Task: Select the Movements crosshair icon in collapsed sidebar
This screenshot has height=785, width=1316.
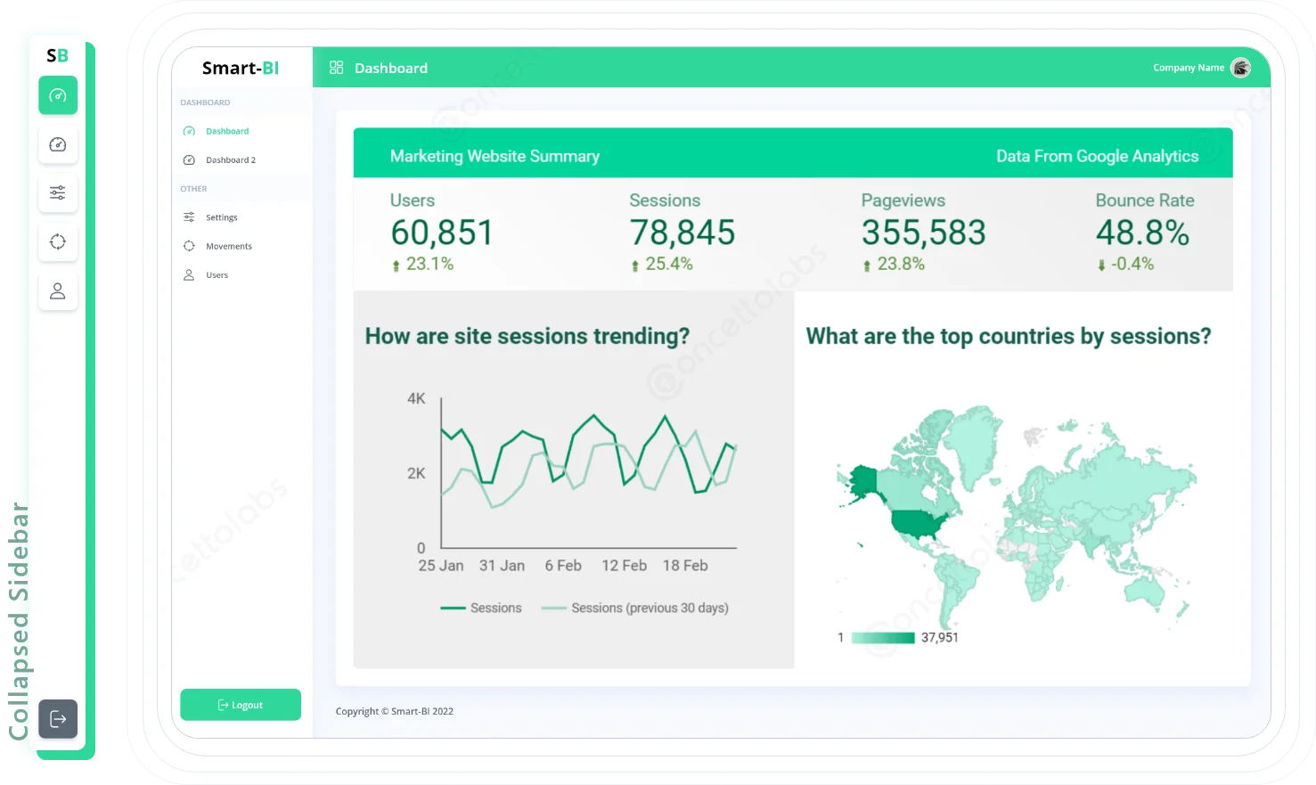Action: point(58,241)
